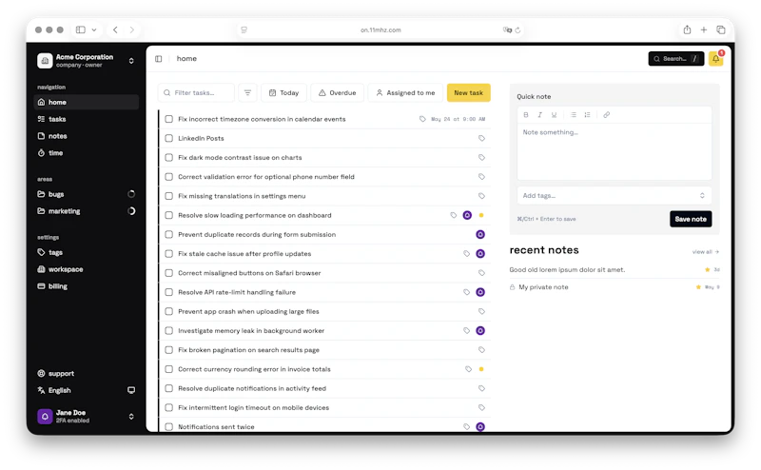Viewport: 761px width, 470px height.
Task: Show the Safari tab overview
Action: coord(721,29)
